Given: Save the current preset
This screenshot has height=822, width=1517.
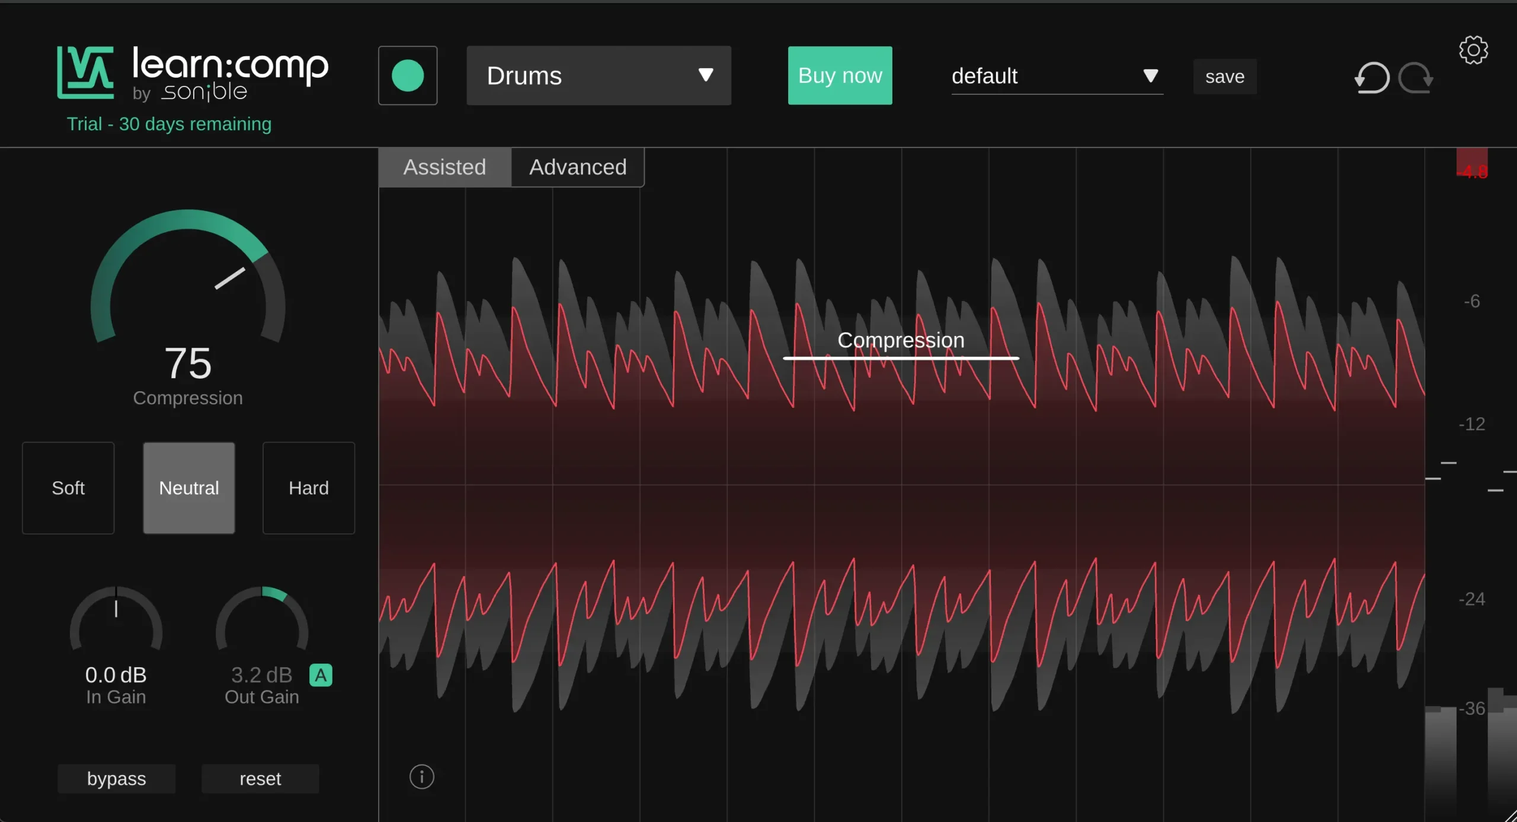Looking at the screenshot, I should (1224, 76).
